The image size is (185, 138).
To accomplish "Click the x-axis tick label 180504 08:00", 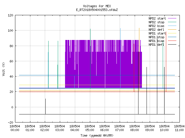I will click(134, 128).
